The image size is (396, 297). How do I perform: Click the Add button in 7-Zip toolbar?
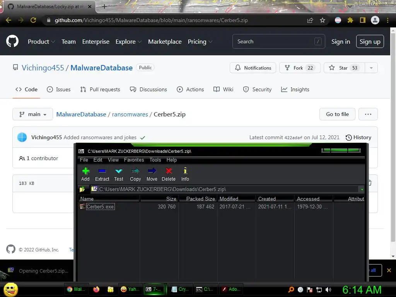pyautogui.click(x=85, y=174)
